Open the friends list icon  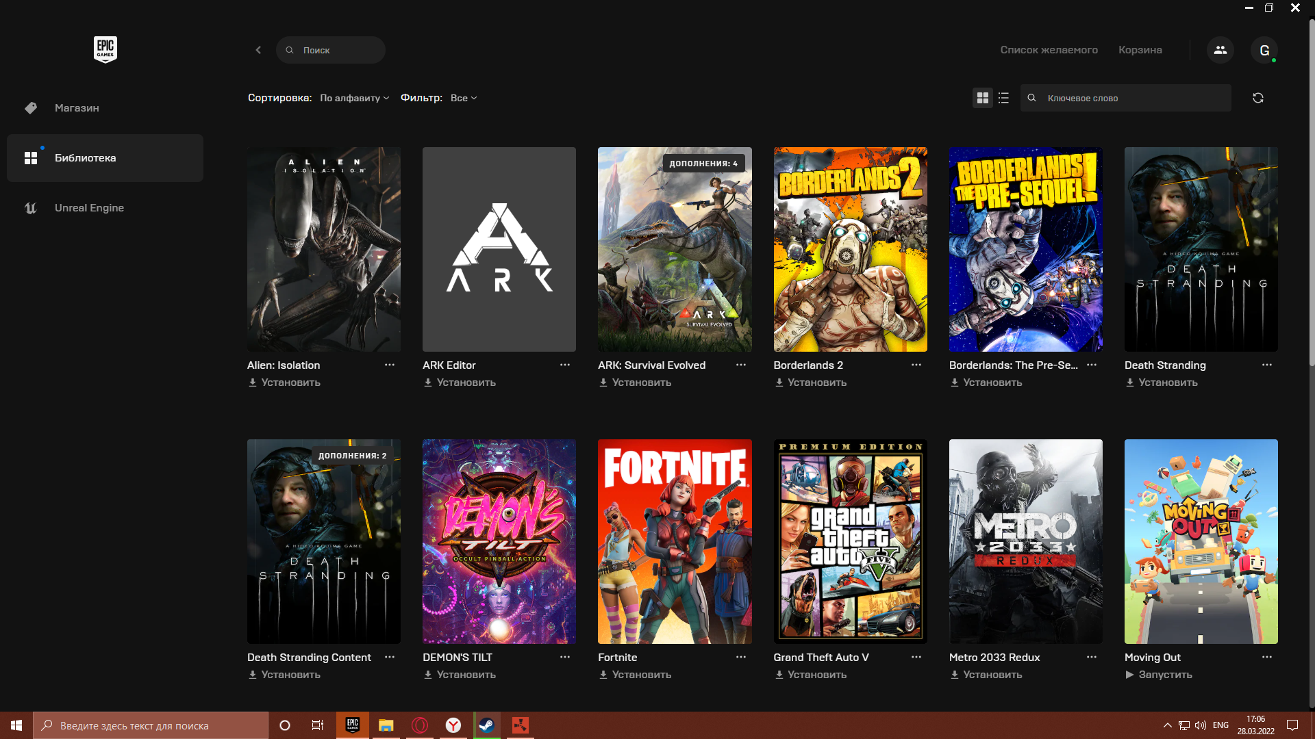coord(1220,50)
